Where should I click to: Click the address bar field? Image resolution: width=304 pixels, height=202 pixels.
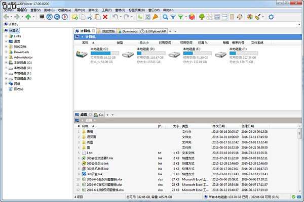point(150,24)
